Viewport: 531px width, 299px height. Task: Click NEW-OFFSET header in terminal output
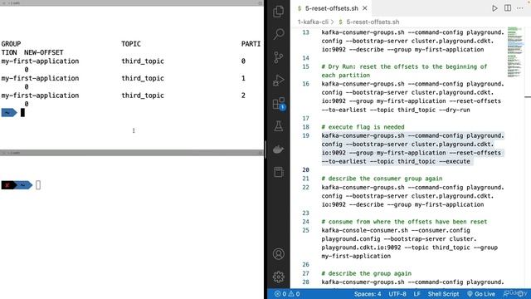[x=44, y=52]
